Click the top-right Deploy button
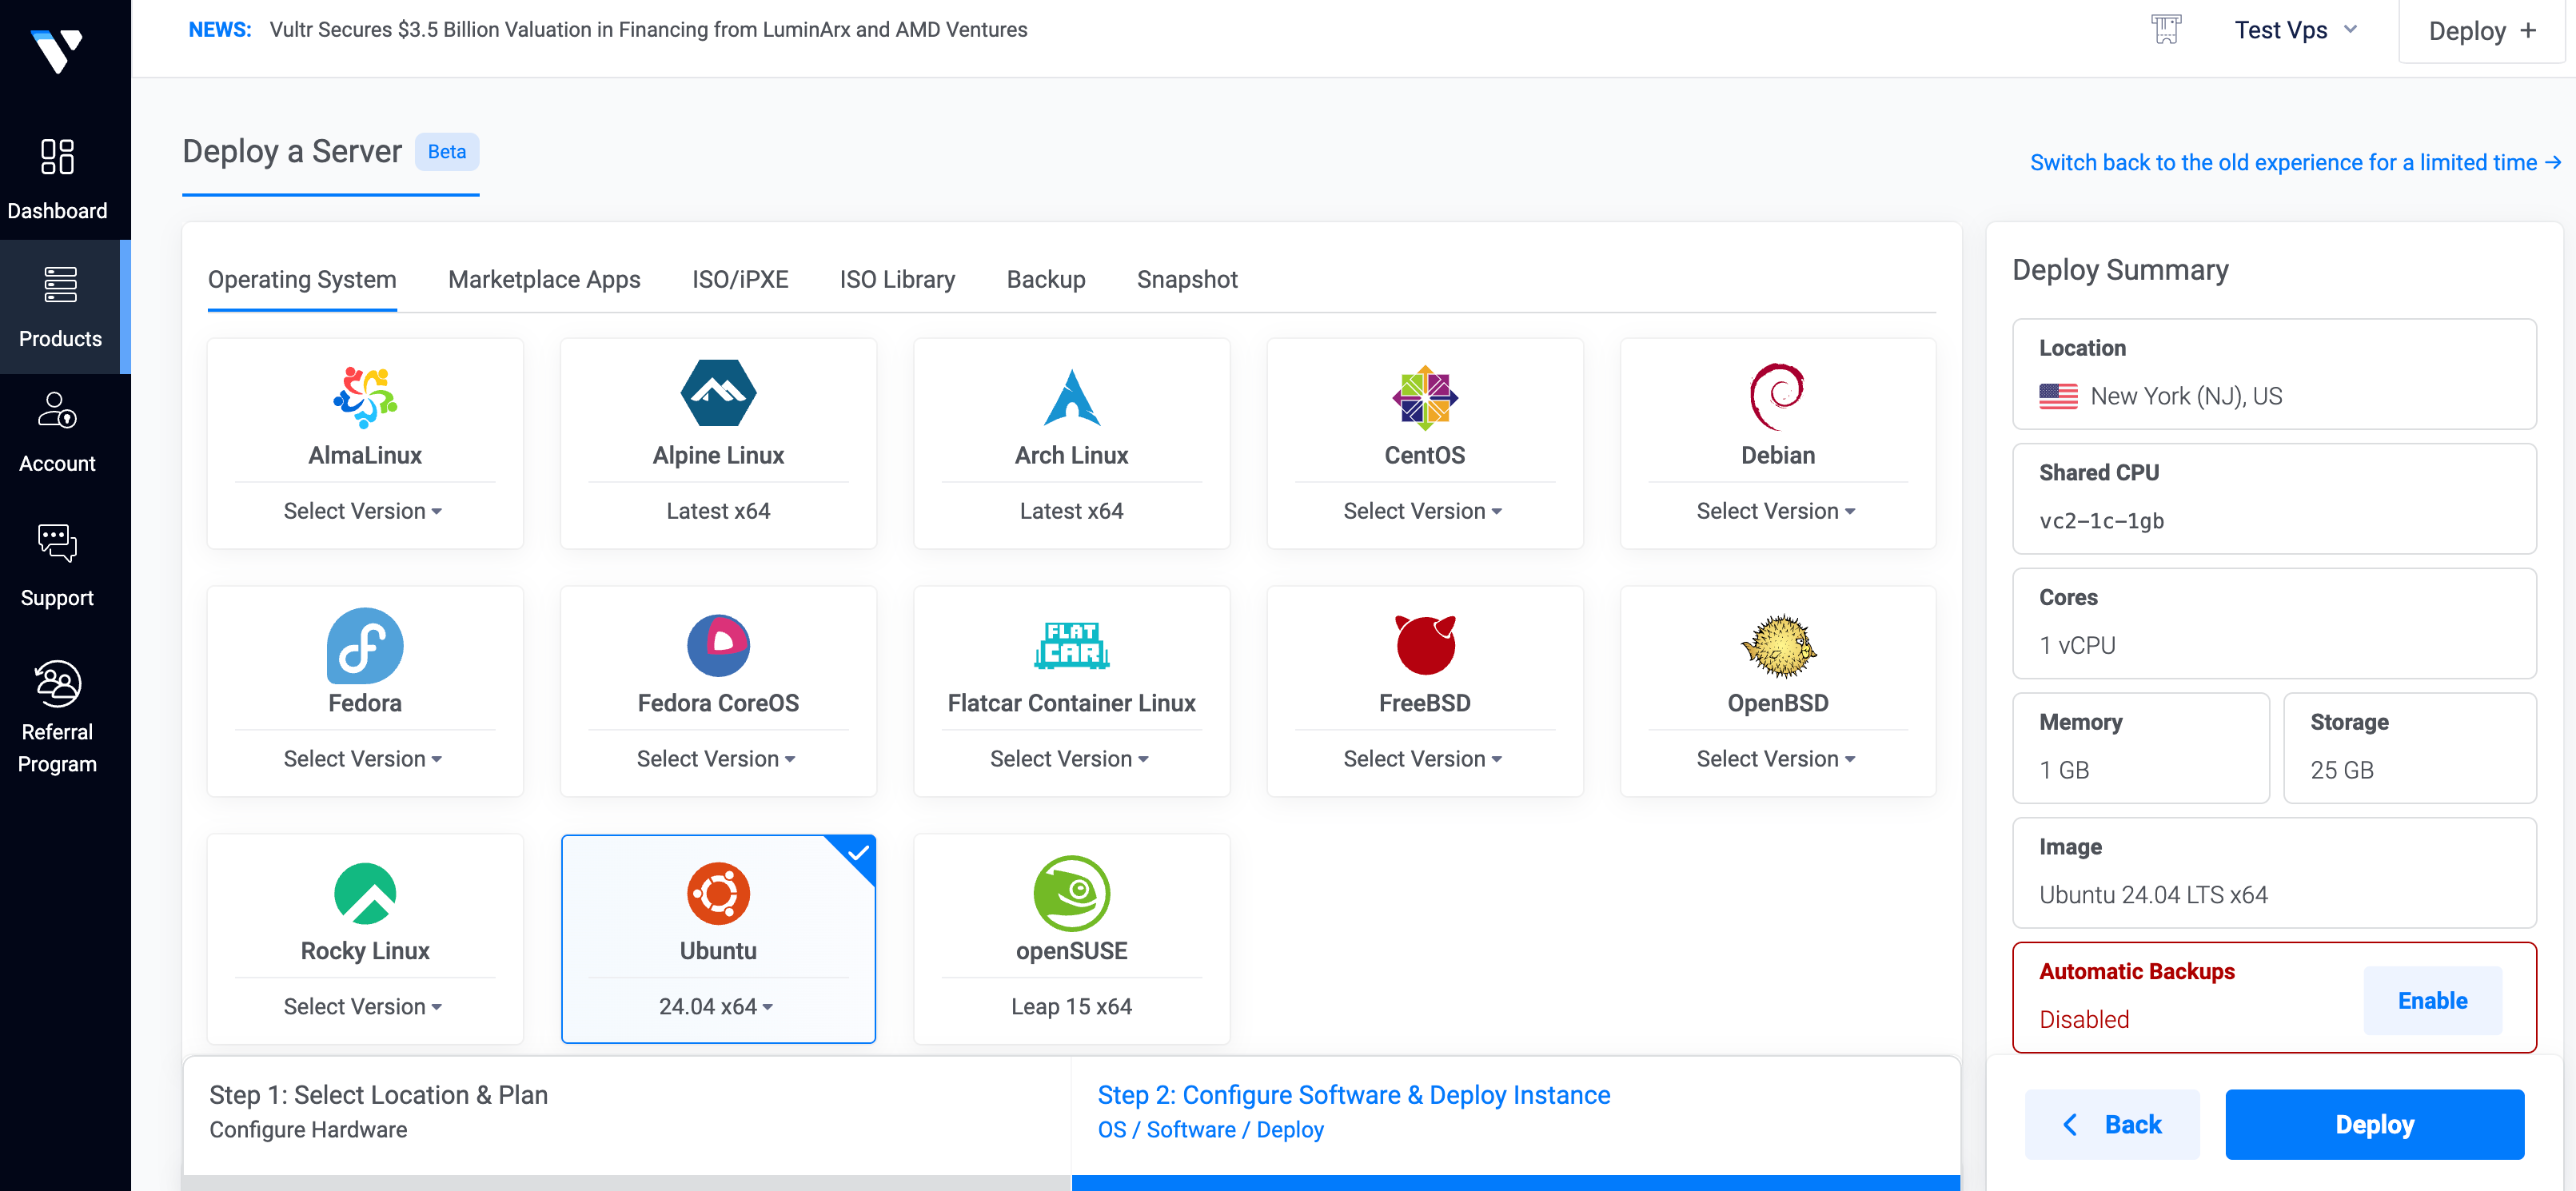This screenshot has width=2576, height=1191. click(2482, 31)
